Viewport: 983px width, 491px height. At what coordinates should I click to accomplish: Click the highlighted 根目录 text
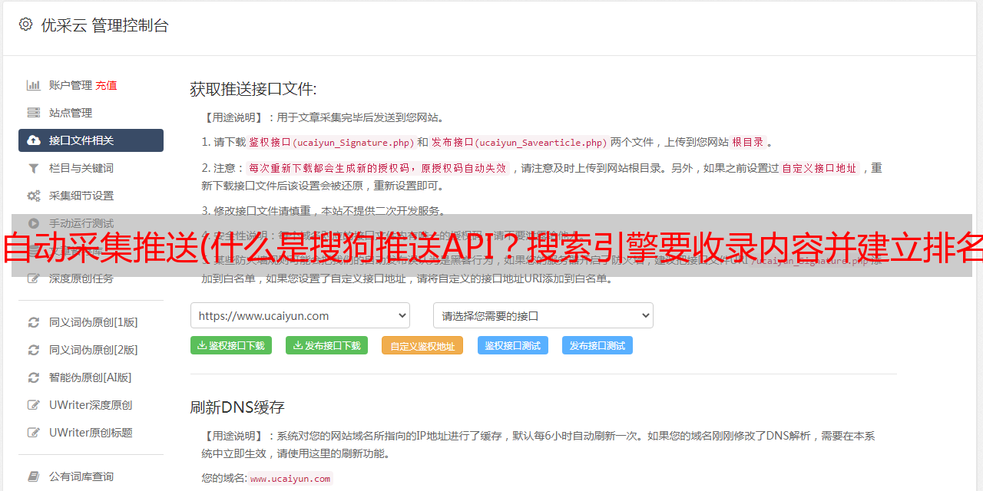748,142
